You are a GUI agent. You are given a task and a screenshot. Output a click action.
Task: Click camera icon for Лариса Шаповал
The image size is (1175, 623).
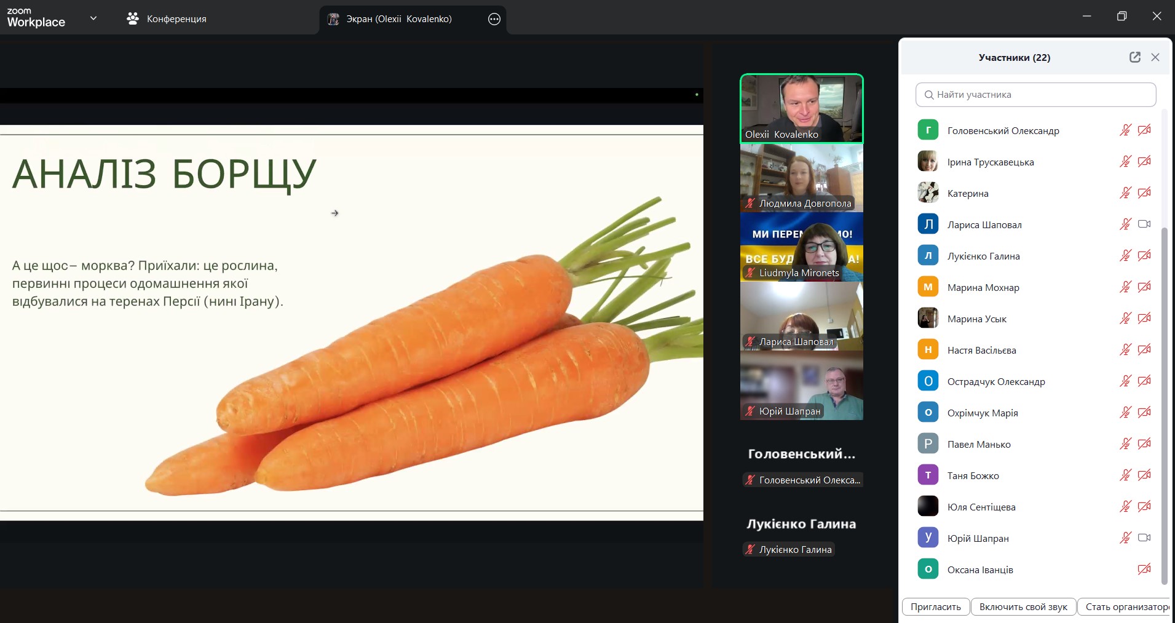1144,224
